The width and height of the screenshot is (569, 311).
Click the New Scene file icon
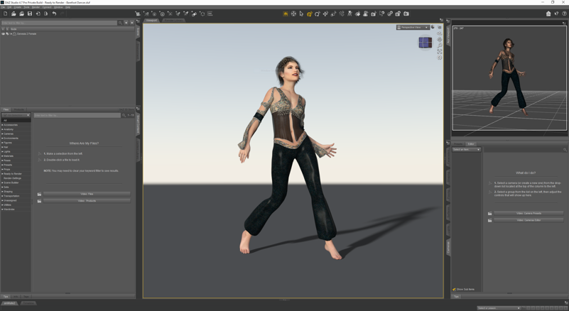click(6, 13)
